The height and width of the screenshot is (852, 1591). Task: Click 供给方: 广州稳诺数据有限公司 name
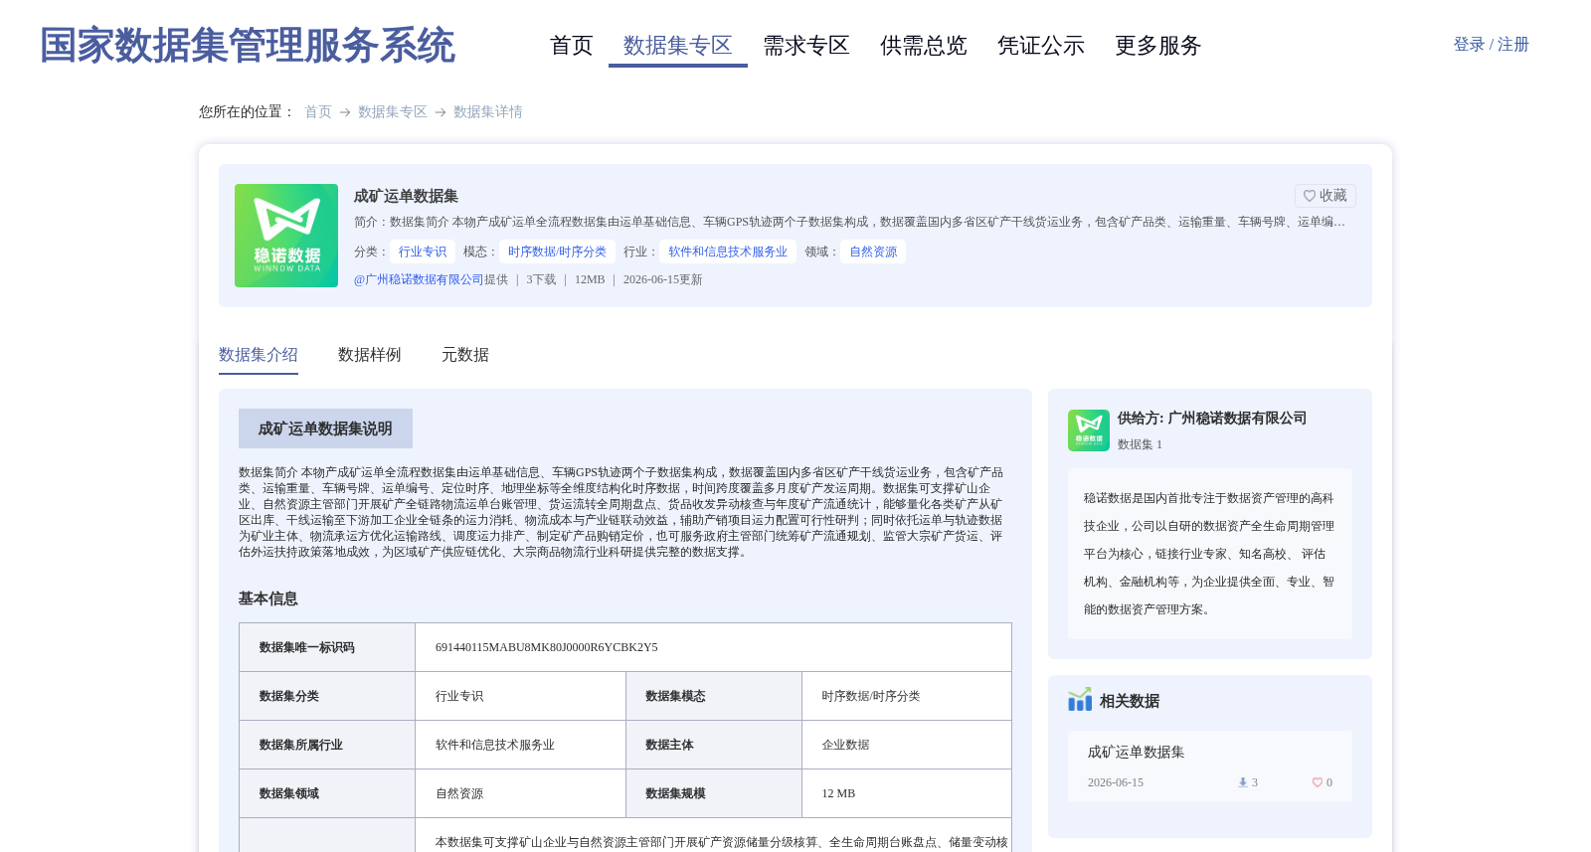(x=1212, y=419)
